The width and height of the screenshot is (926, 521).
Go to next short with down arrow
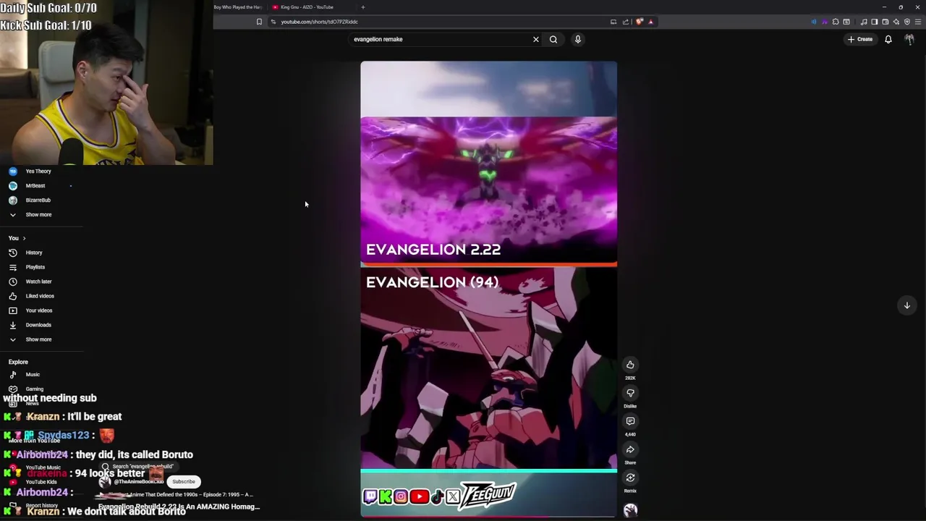[x=906, y=305]
